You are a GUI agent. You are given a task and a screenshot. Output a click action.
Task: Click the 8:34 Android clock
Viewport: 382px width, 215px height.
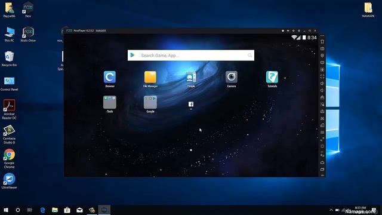(x=312, y=38)
